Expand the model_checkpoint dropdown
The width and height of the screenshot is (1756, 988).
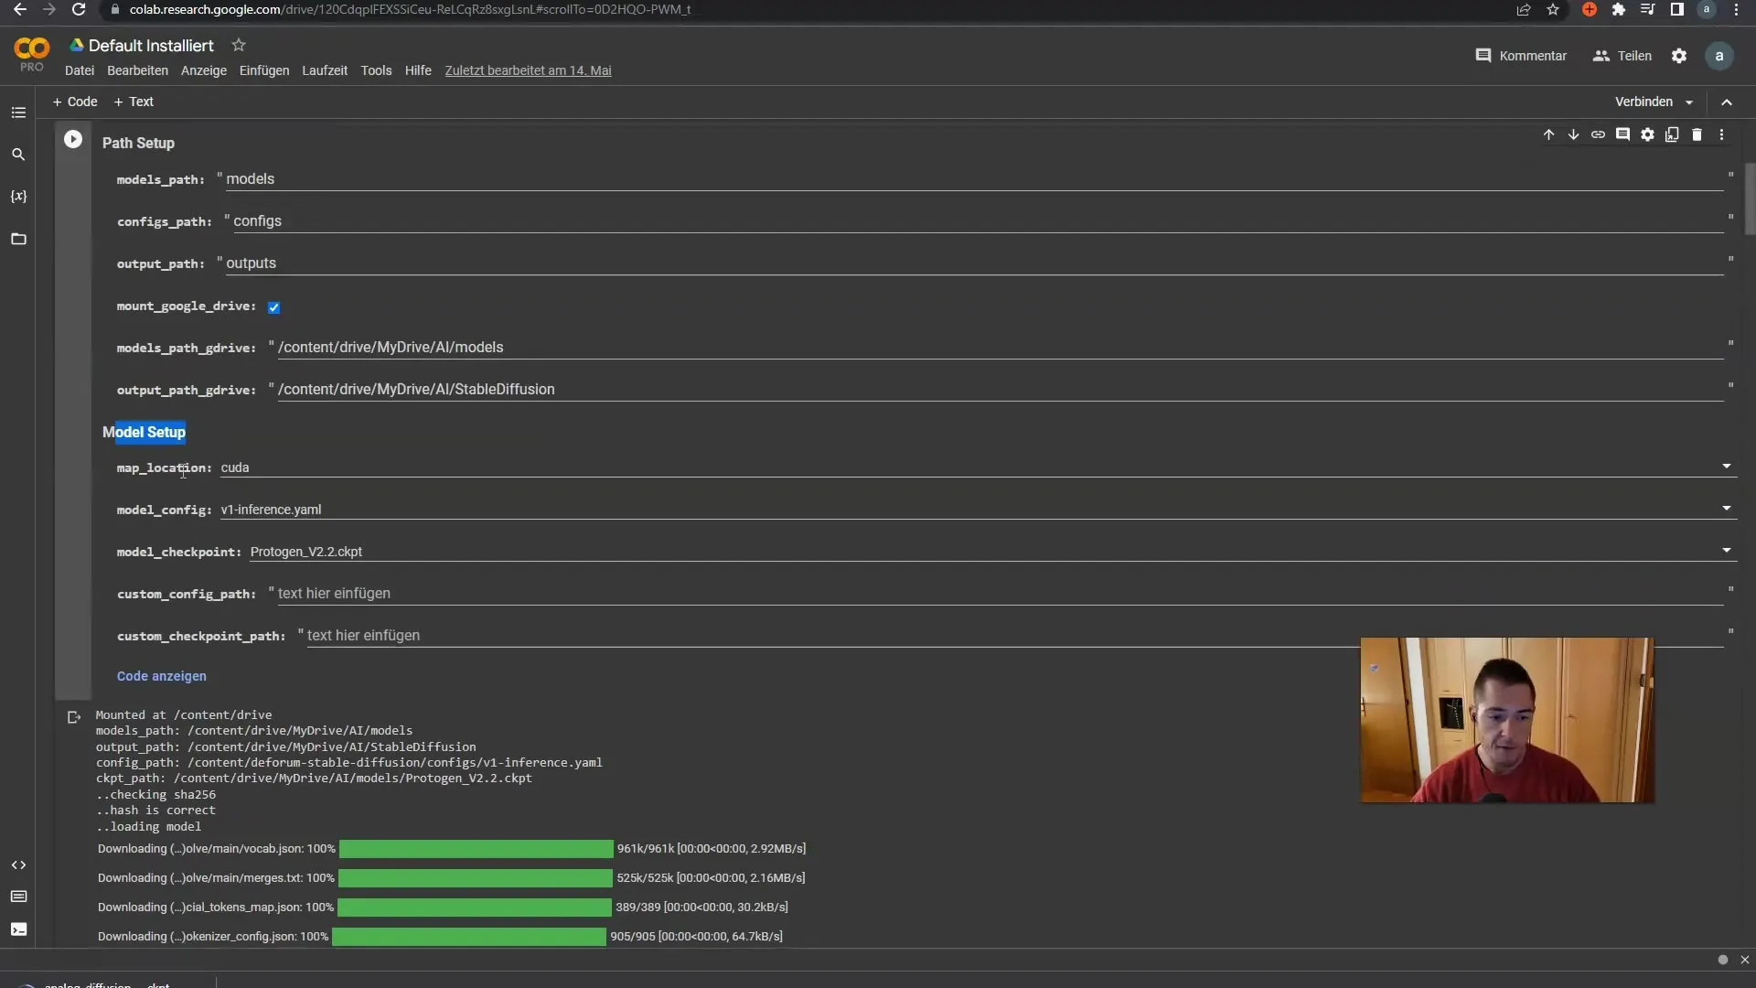tap(1726, 551)
